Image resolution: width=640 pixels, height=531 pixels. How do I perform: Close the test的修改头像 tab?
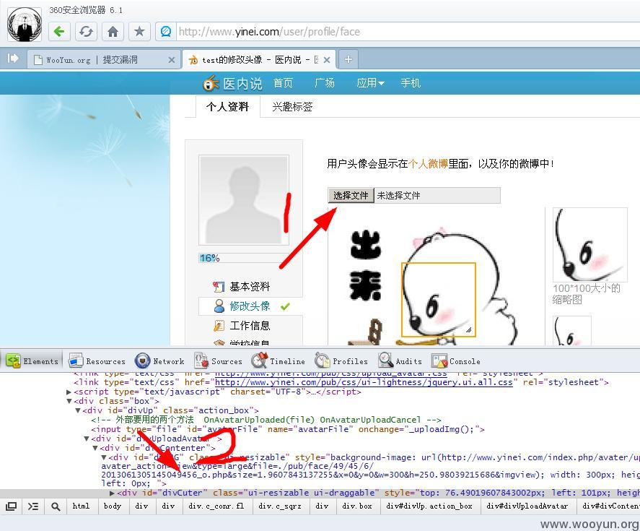click(327, 60)
